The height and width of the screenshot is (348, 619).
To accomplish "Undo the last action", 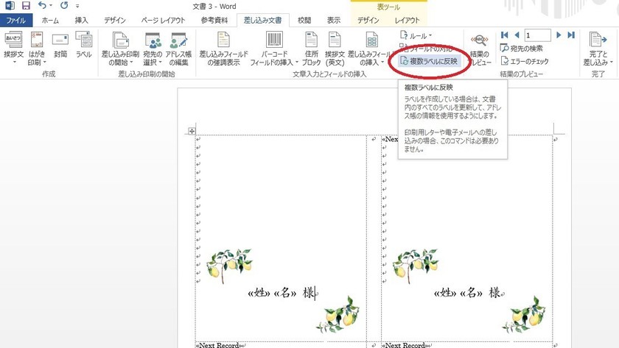I will 42,6.
